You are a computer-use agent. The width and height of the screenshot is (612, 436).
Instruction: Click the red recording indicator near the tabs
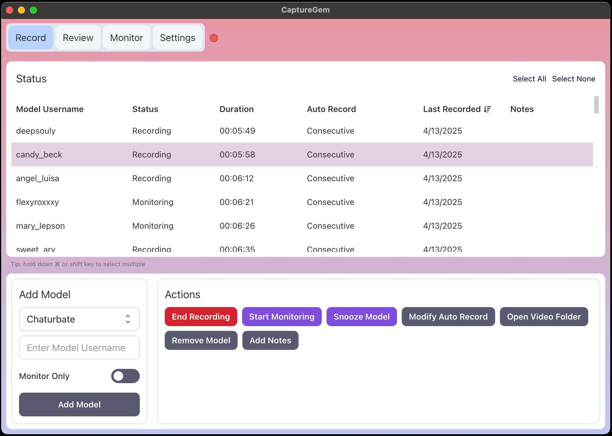[x=214, y=38]
